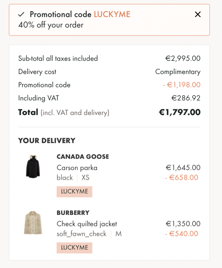Click the YOUR DELIVERY heading
Viewport: 222px width, 268px height.
(x=47, y=141)
